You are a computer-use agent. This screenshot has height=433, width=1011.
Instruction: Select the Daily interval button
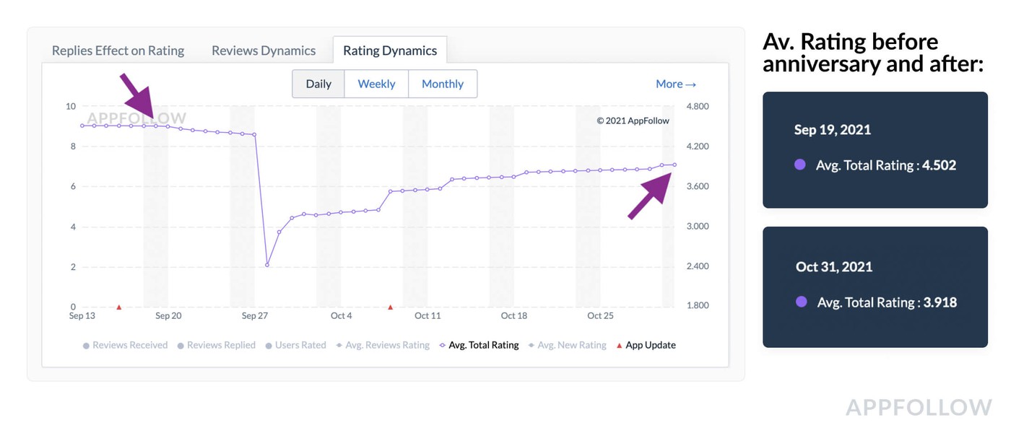click(x=318, y=84)
